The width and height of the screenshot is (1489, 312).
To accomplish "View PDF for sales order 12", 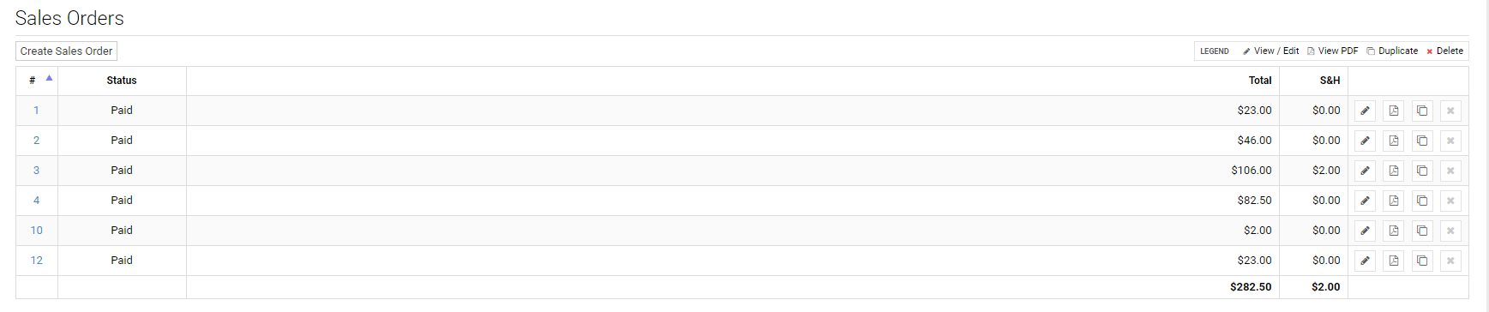I will [x=1393, y=261].
